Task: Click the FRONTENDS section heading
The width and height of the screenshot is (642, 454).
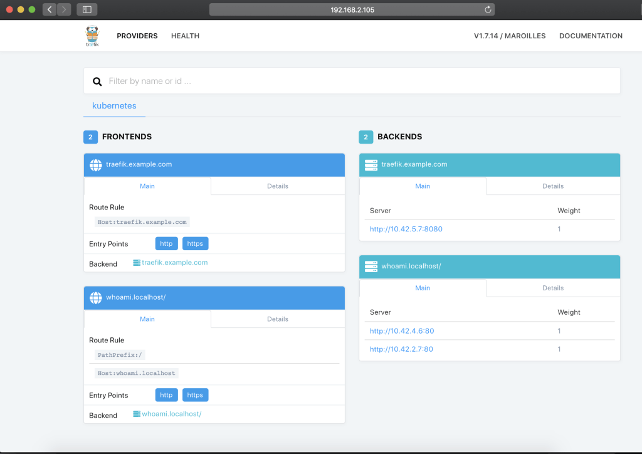Action: pyautogui.click(x=127, y=137)
